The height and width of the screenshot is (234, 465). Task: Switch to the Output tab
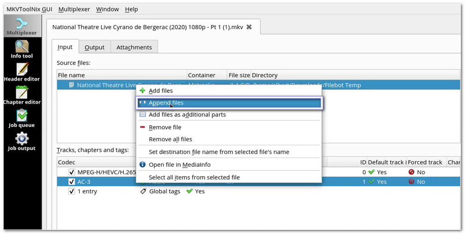pyautogui.click(x=94, y=47)
